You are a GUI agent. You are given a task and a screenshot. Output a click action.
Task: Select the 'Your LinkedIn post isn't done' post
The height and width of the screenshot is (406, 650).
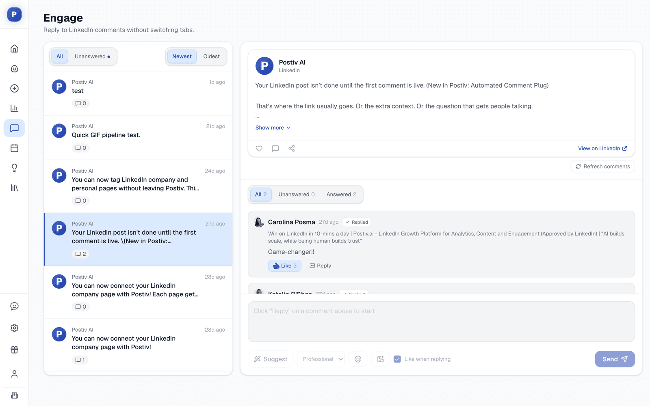(138, 240)
